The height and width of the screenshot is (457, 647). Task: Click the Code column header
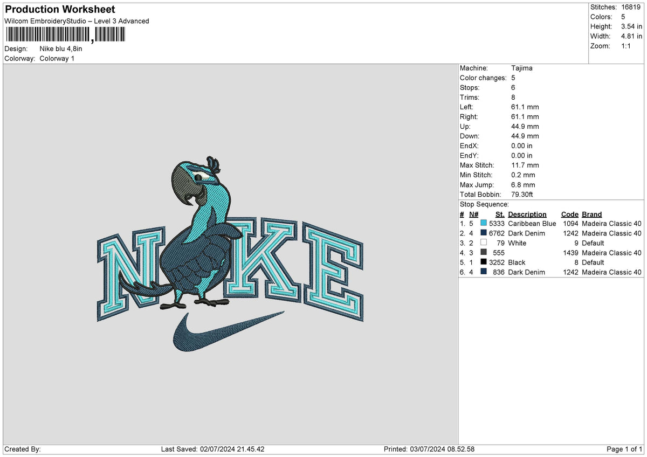click(x=569, y=214)
